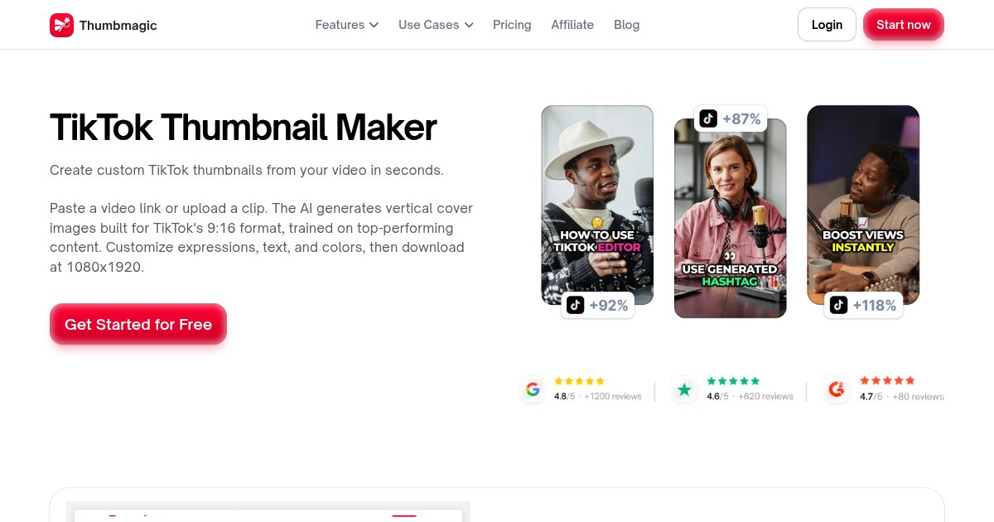Click the +87% badge text
This screenshot has width=994, height=522.
(x=741, y=118)
